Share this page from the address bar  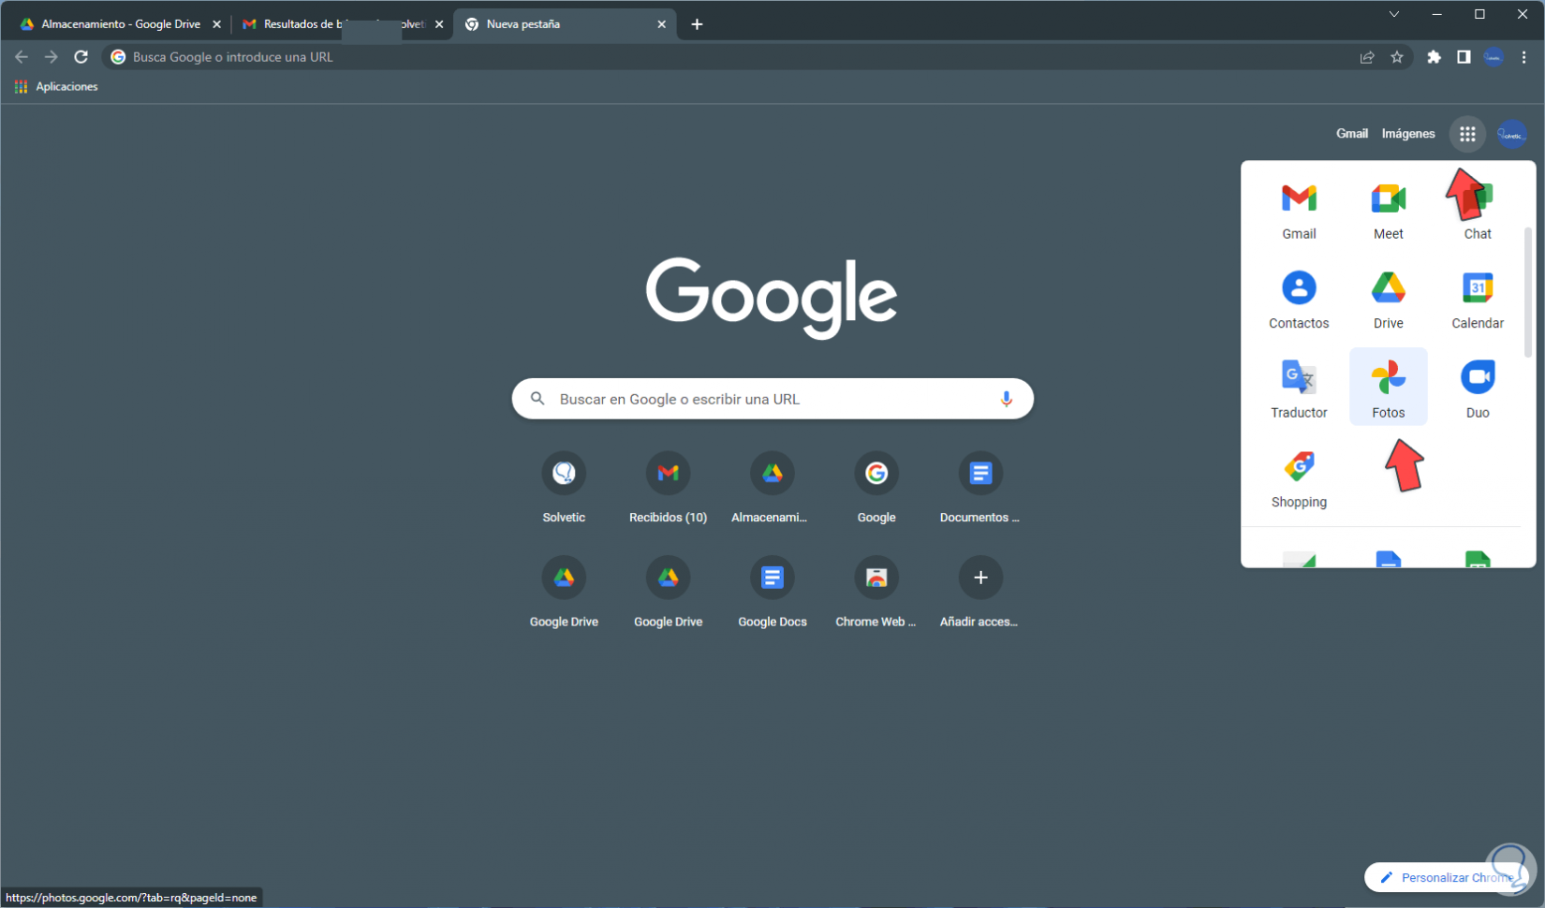(x=1367, y=57)
